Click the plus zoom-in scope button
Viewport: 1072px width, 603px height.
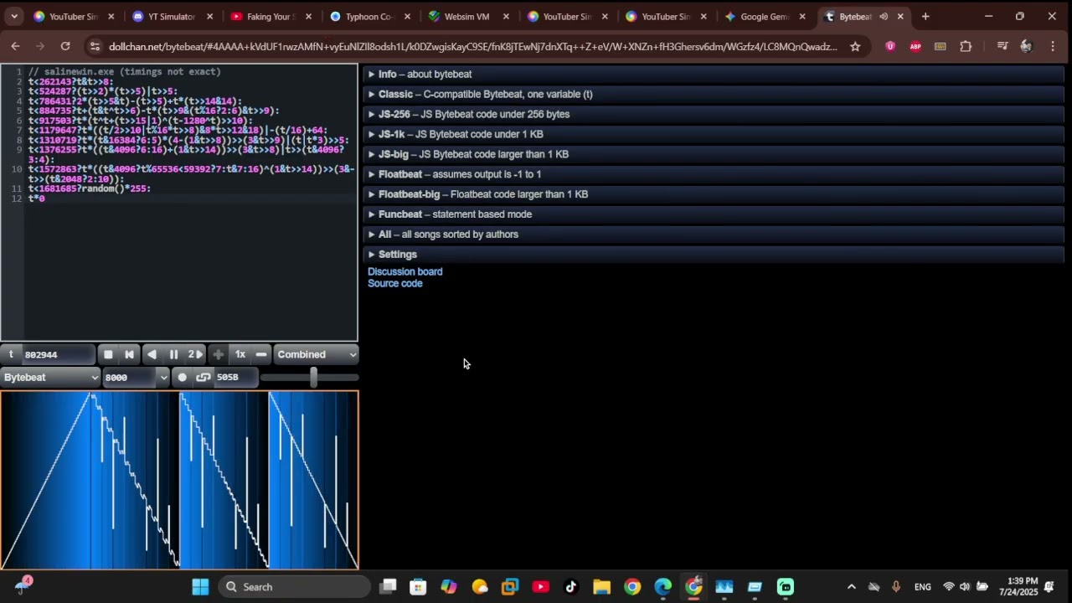(218, 354)
